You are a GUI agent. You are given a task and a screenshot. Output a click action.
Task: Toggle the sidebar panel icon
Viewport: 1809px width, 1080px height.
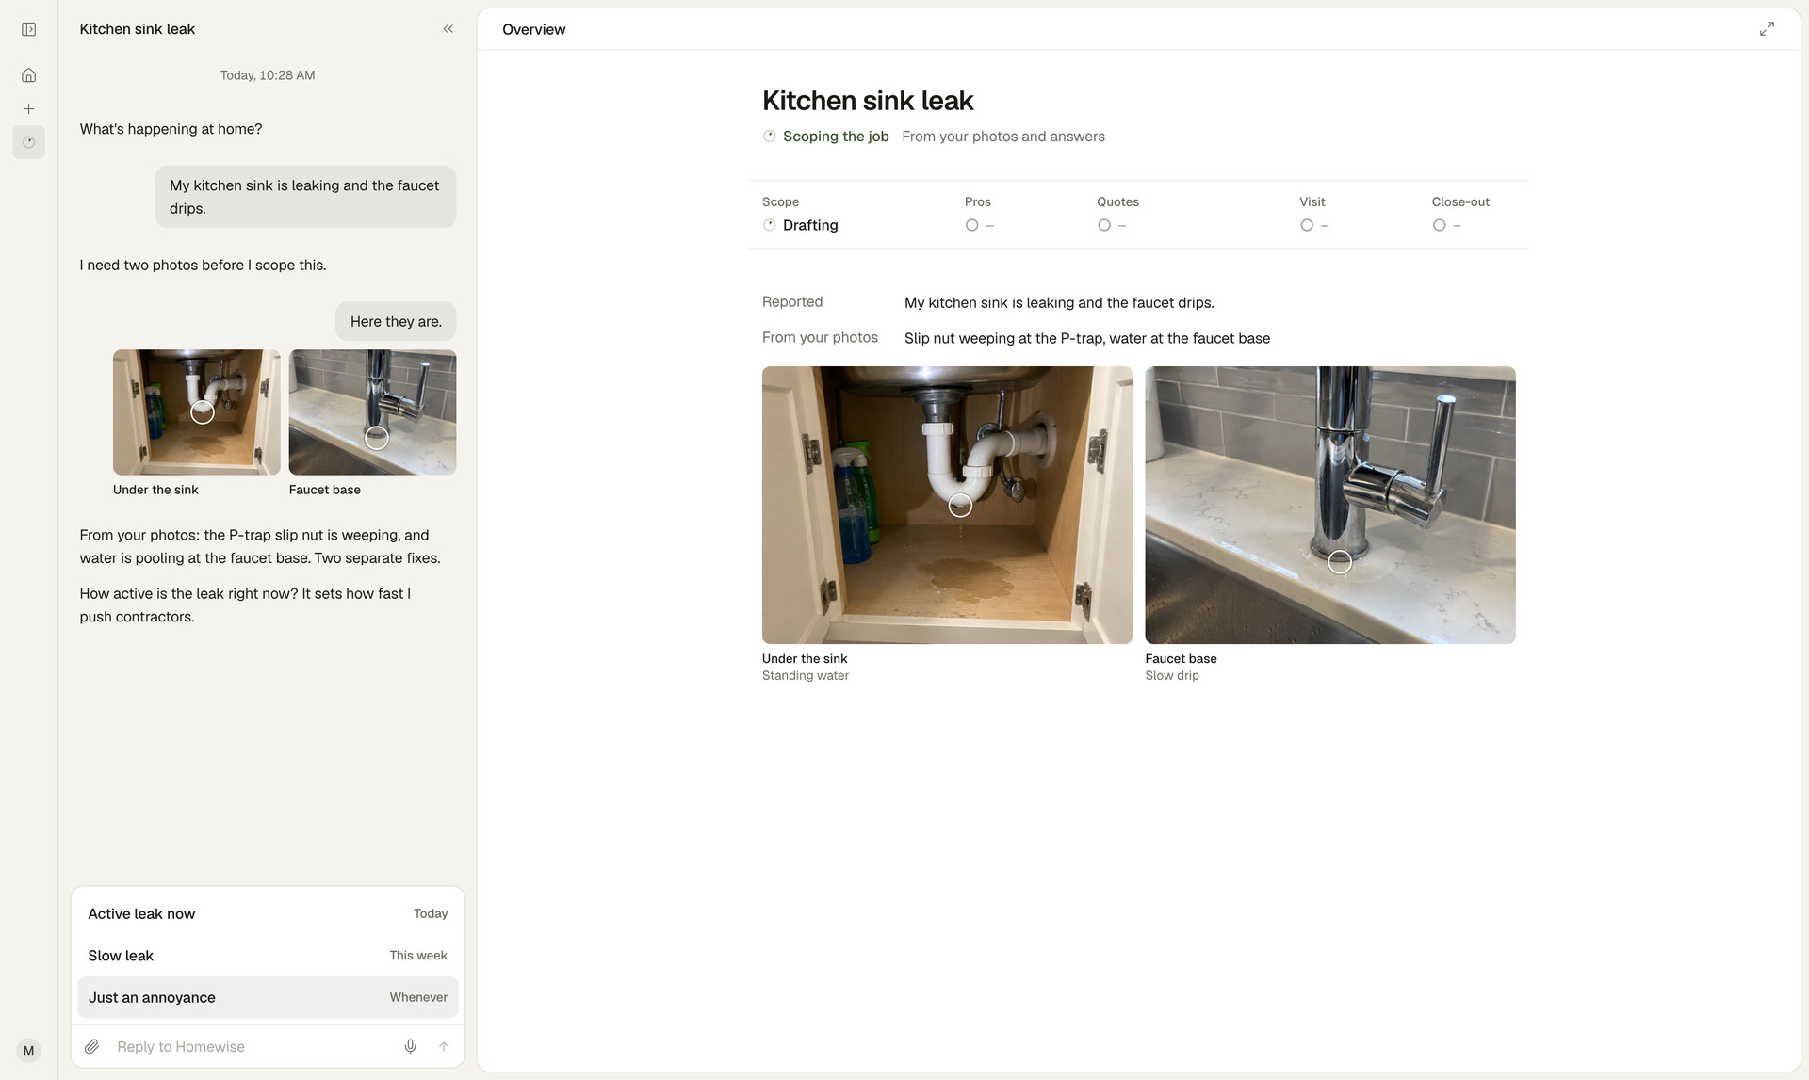coord(29,29)
